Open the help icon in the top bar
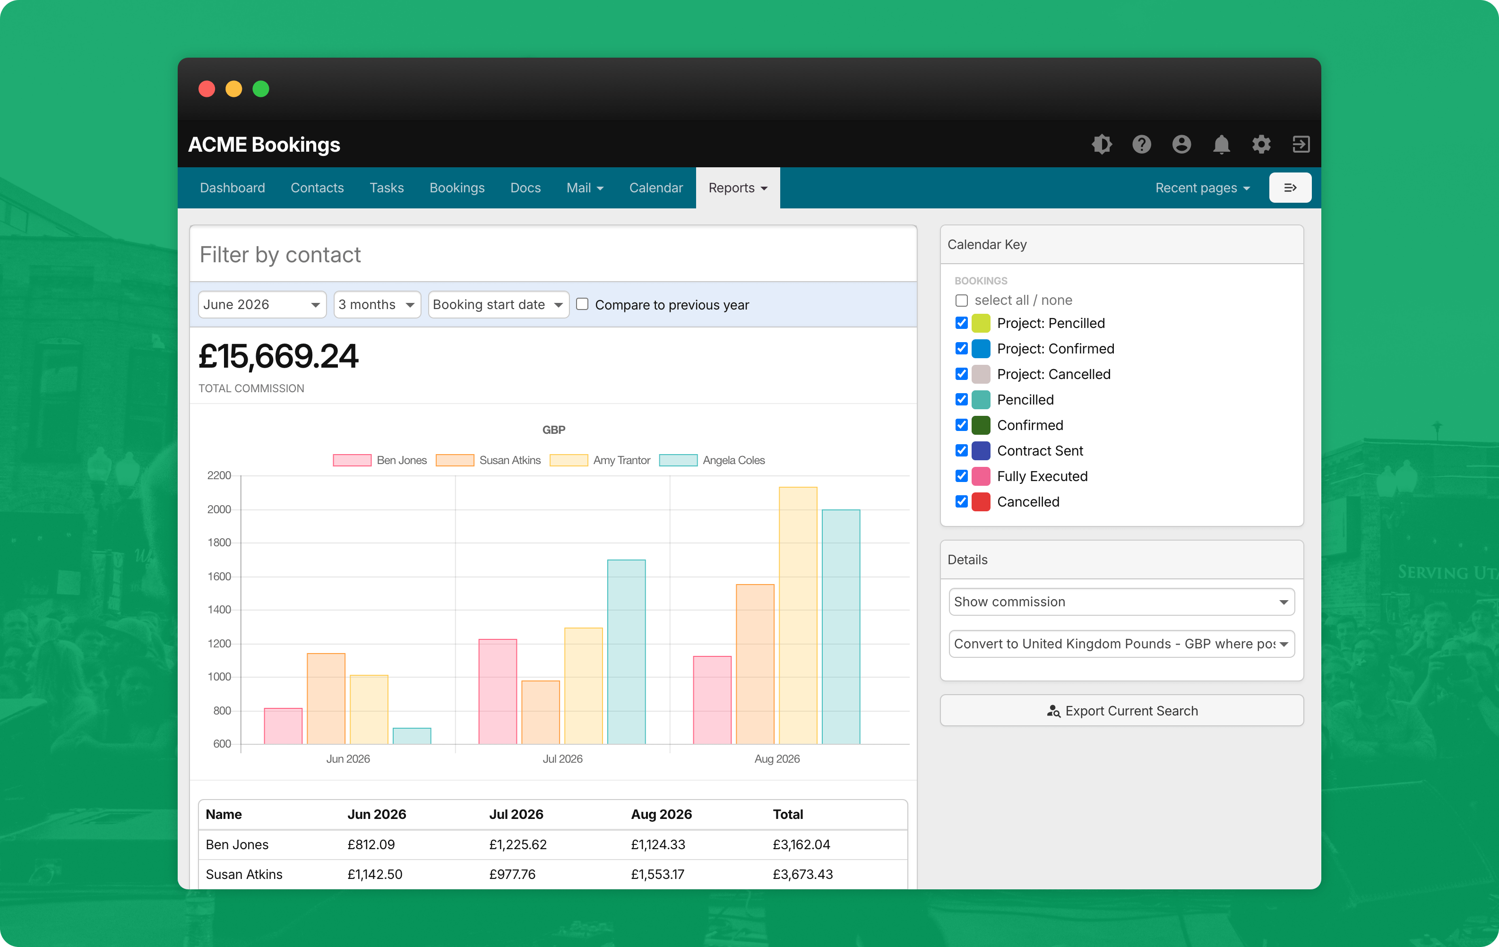The height and width of the screenshot is (947, 1499). [1142, 144]
